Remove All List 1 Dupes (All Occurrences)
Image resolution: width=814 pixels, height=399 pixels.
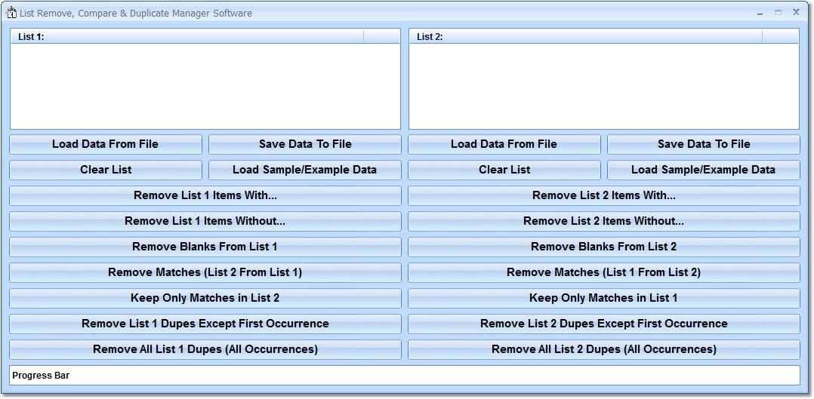point(205,349)
